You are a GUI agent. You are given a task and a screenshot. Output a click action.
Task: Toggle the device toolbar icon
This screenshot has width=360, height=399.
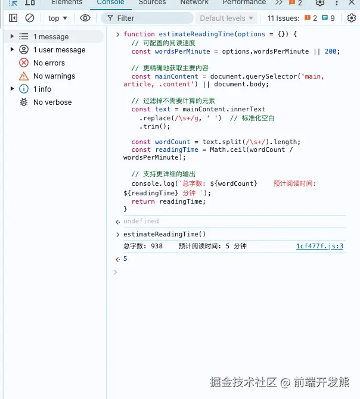30,3
